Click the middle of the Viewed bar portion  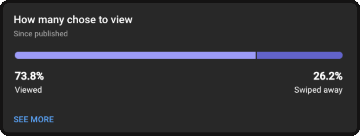tap(135, 55)
